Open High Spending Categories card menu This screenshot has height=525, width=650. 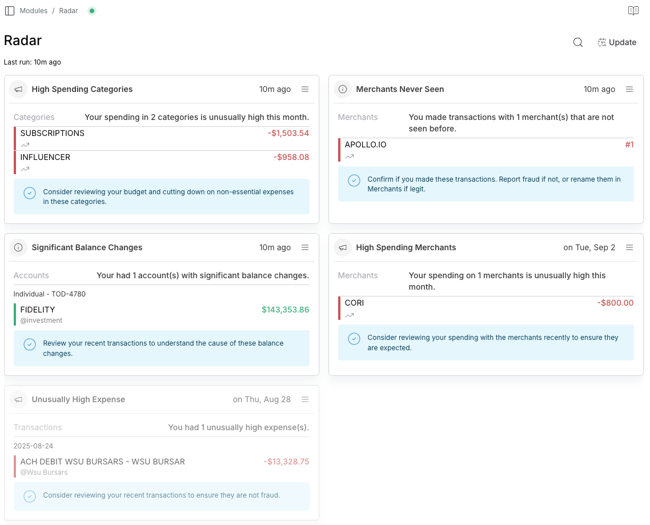click(x=305, y=89)
